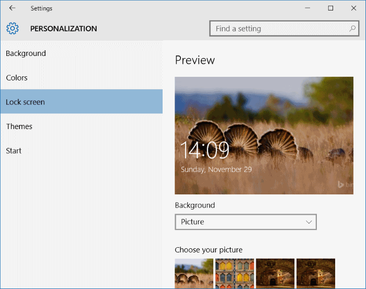Click the 'Settings' window title text
The image size is (366, 289).
41,8
